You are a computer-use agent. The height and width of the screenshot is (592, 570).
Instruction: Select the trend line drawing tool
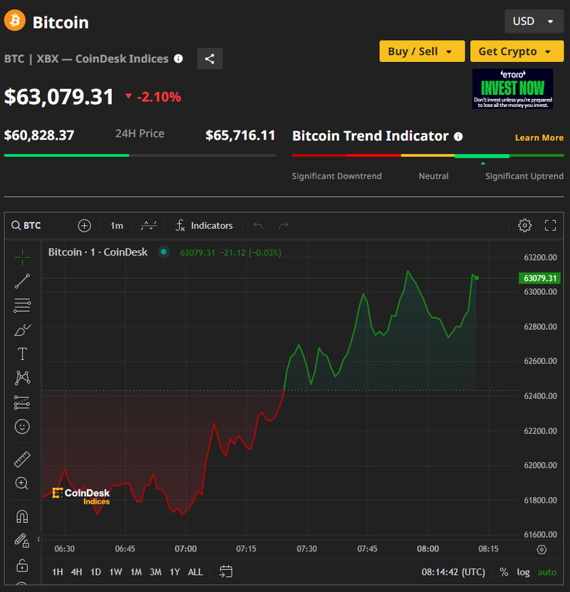(x=22, y=281)
